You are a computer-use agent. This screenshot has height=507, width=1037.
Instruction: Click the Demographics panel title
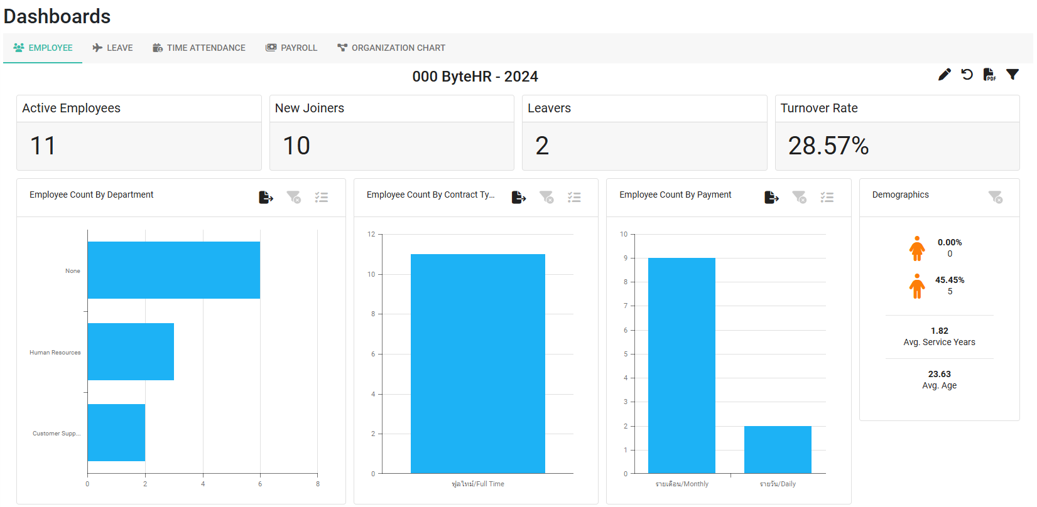(x=900, y=195)
